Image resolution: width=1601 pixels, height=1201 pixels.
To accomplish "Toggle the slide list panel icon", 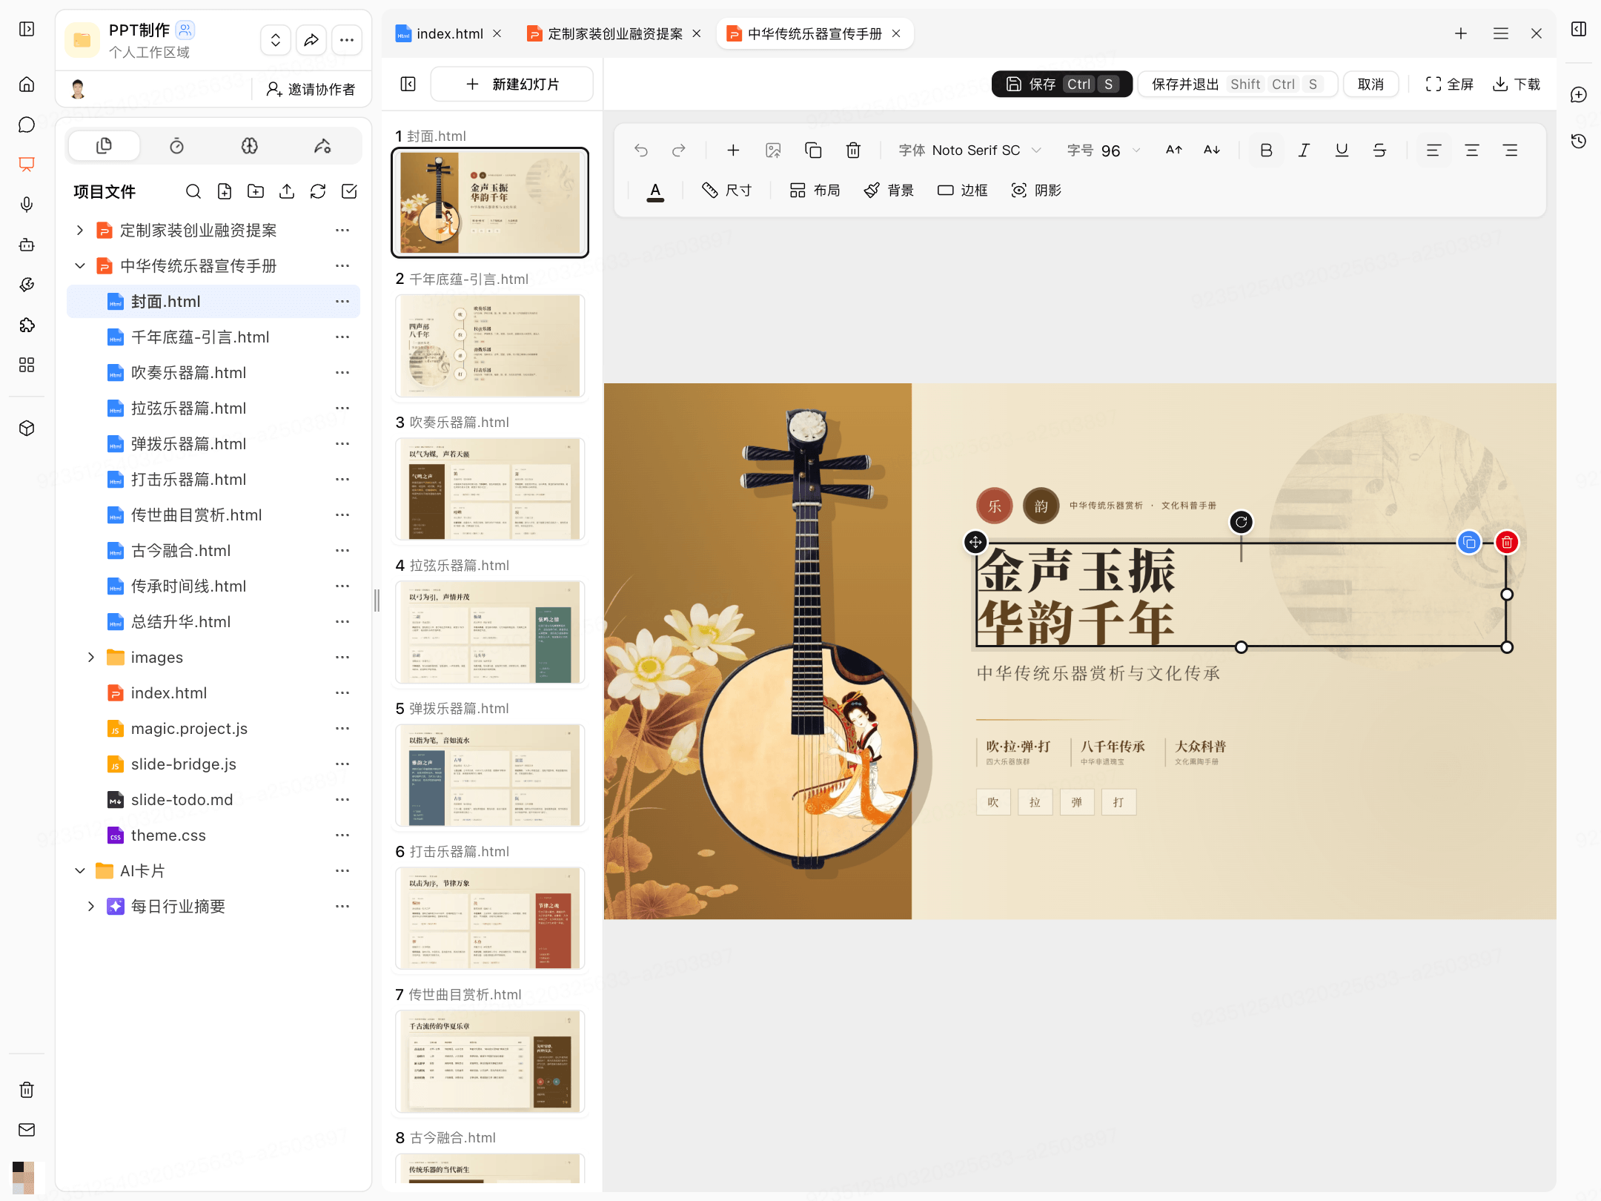I will point(408,84).
